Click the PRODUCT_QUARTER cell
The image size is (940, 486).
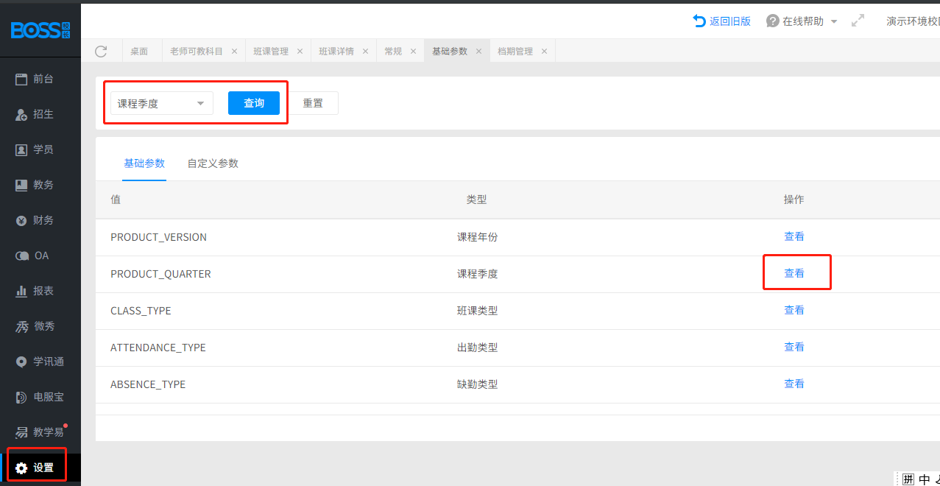coord(160,274)
